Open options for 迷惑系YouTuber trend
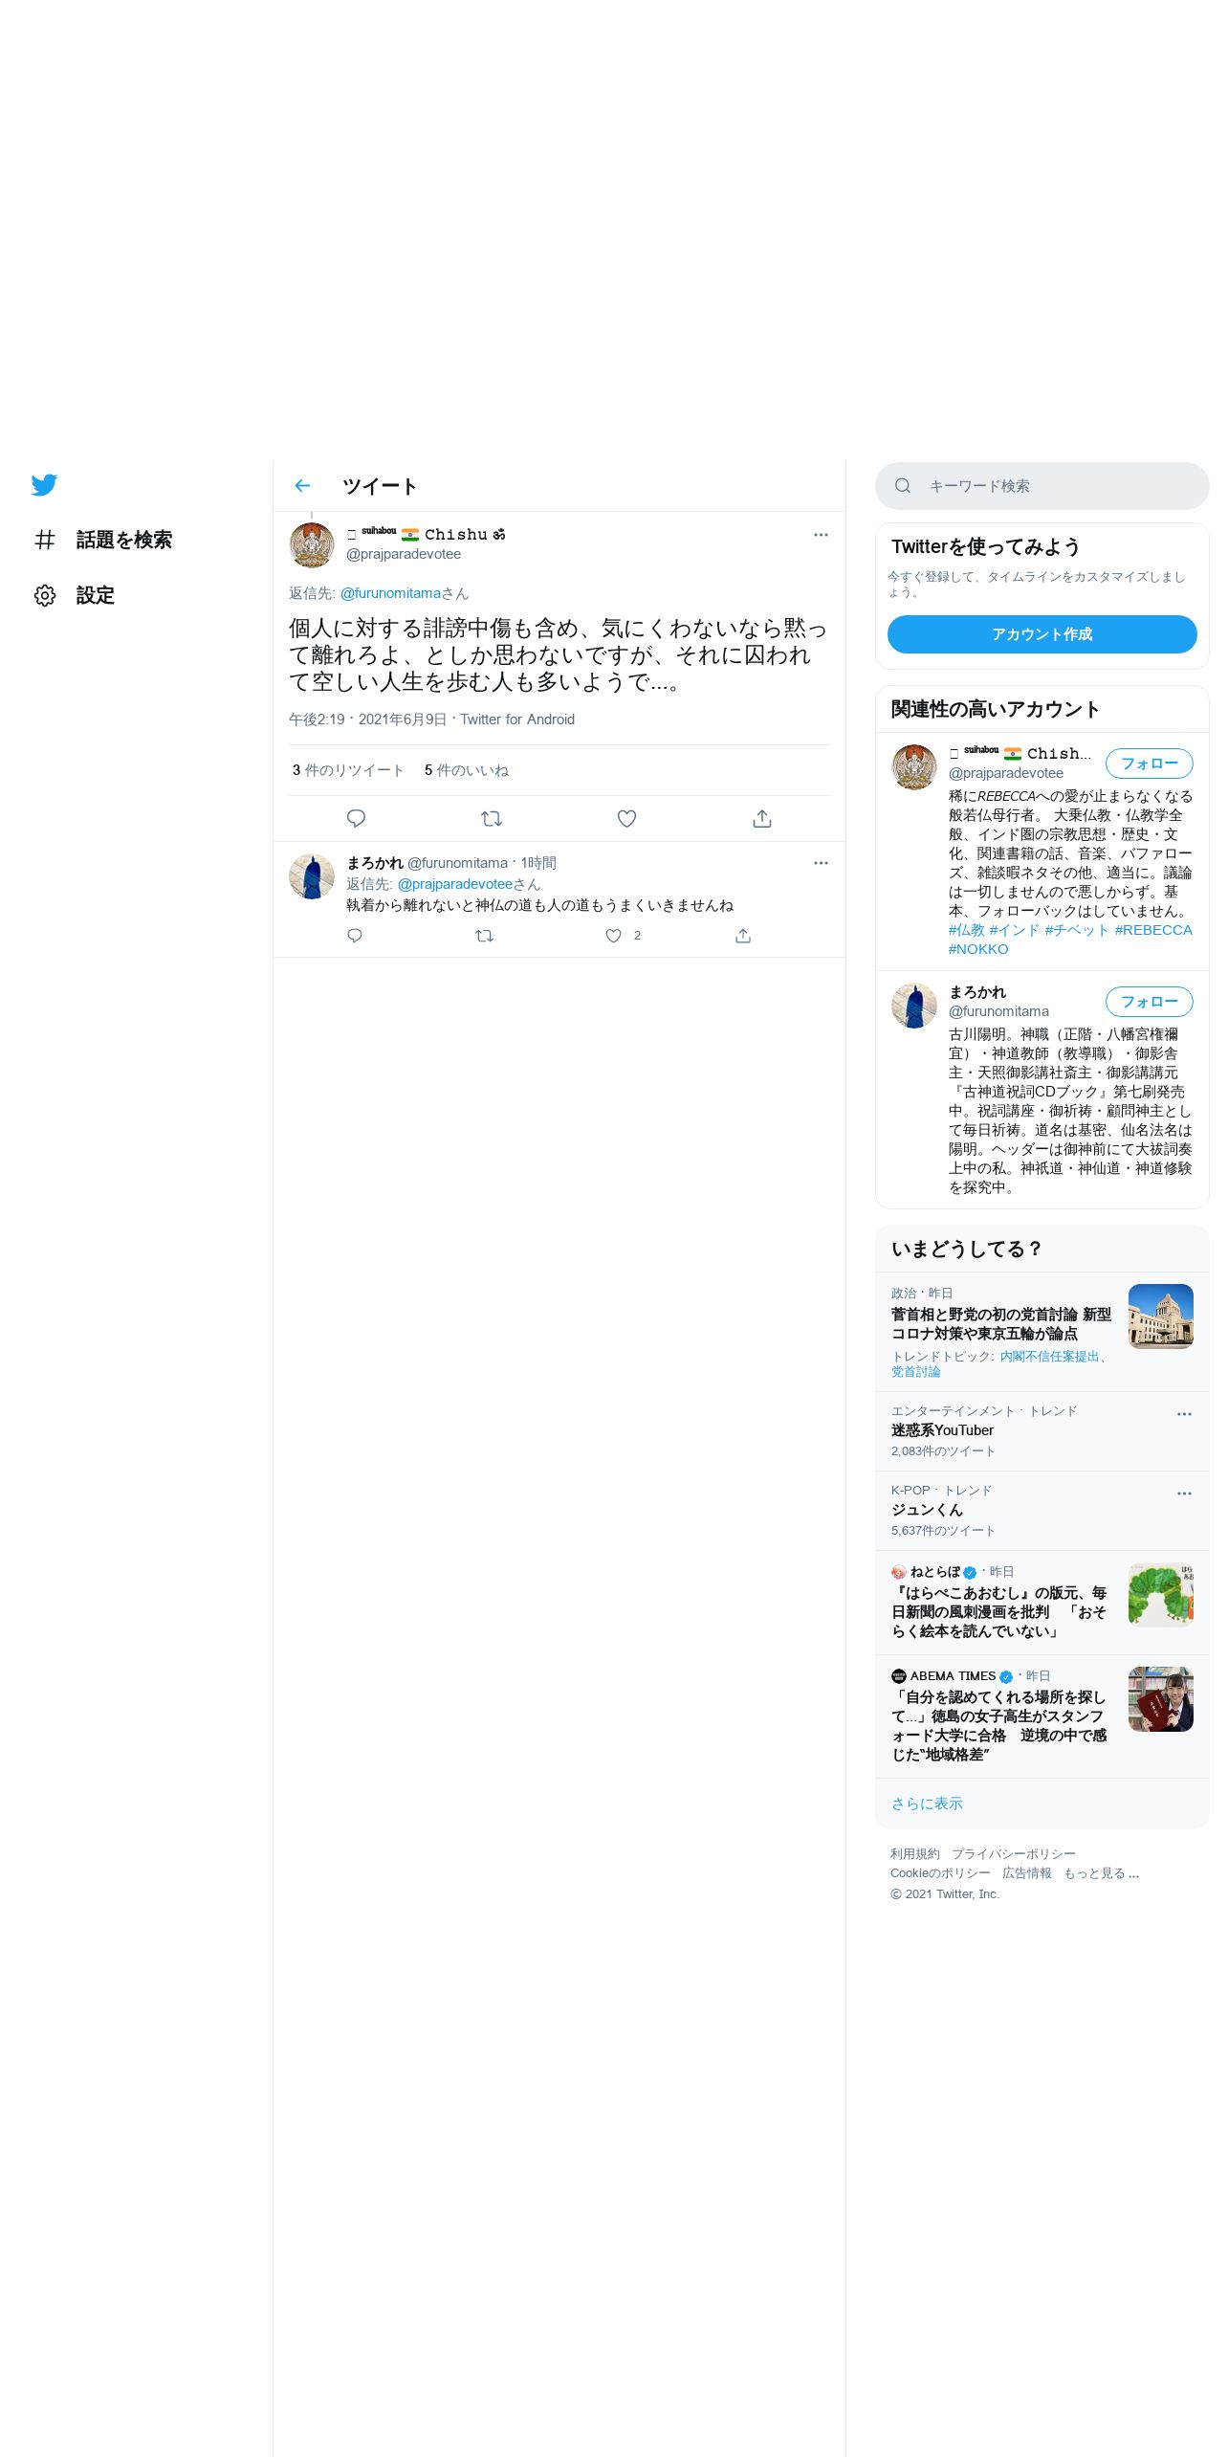The width and height of the screenshot is (1228, 2457). coord(1184,1414)
